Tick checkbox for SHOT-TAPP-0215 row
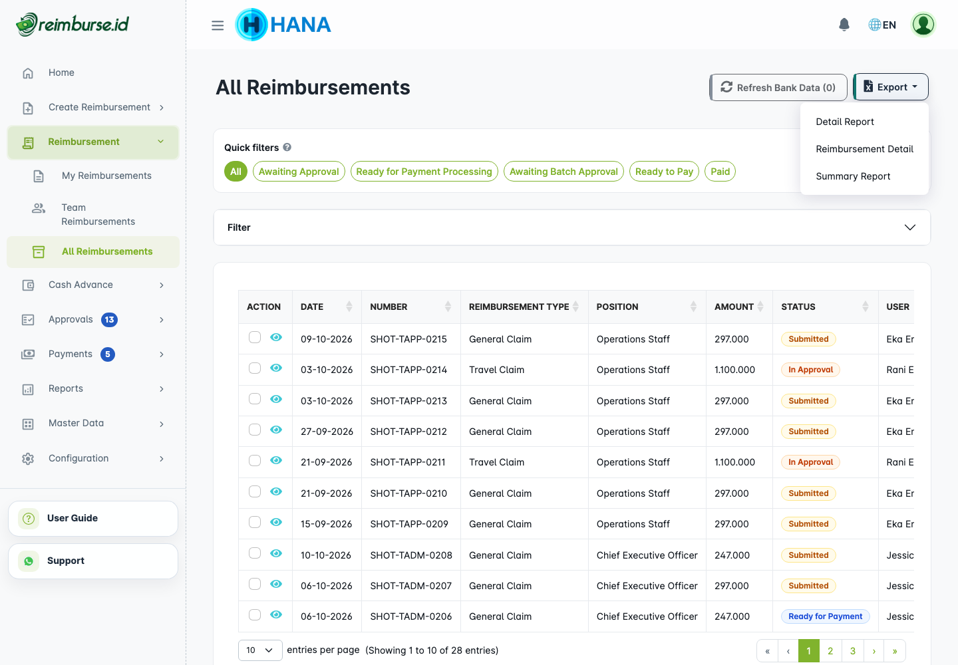Image resolution: width=958 pixels, height=665 pixels. [x=255, y=337]
